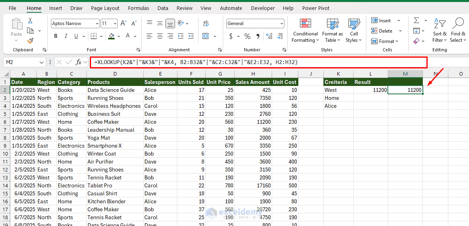The image size is (469, 226).
Task: Open the File menu
Action: tap(13, 8)
